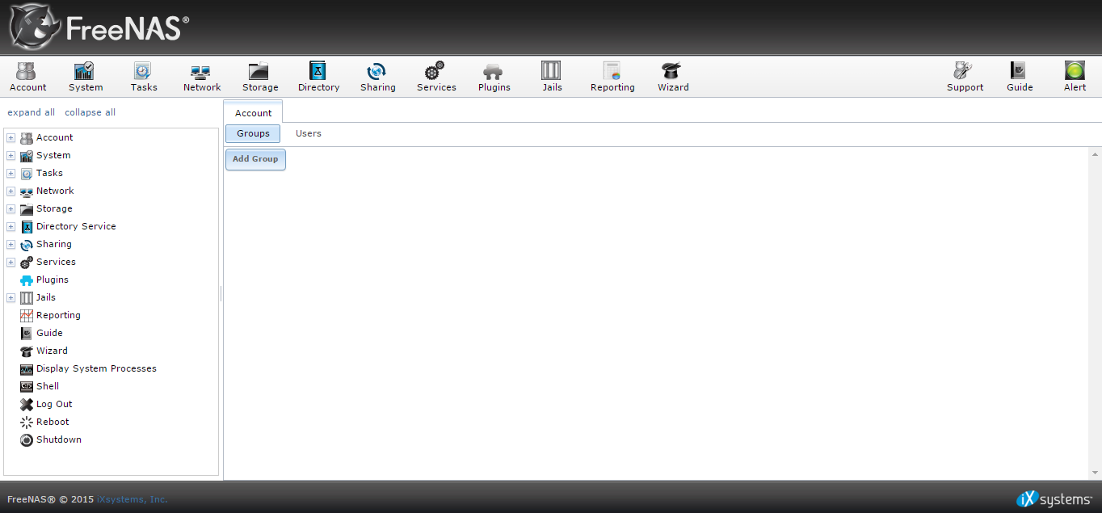Open Shell from the sidebar tree

(48, 386)
